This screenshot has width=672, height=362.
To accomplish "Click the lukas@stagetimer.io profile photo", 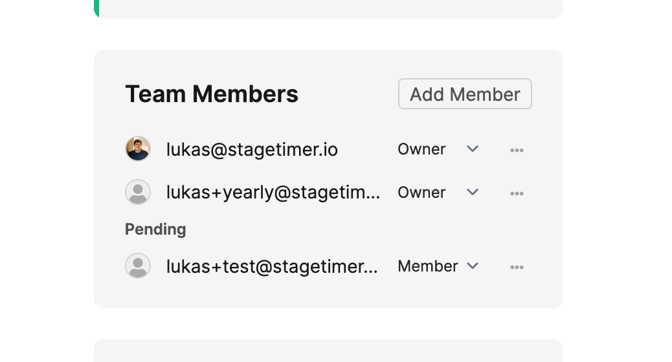I will point(138,149).
